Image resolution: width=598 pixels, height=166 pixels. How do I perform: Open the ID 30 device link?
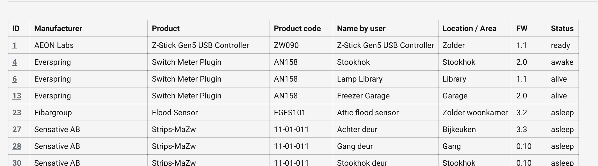[17, 163]
